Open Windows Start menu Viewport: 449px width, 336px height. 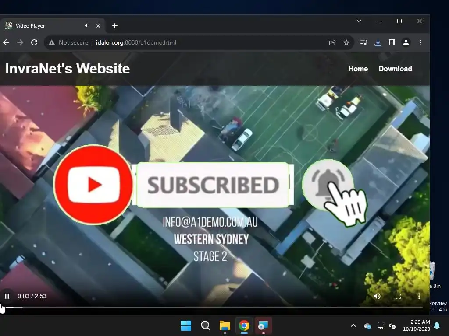[186, 325]
